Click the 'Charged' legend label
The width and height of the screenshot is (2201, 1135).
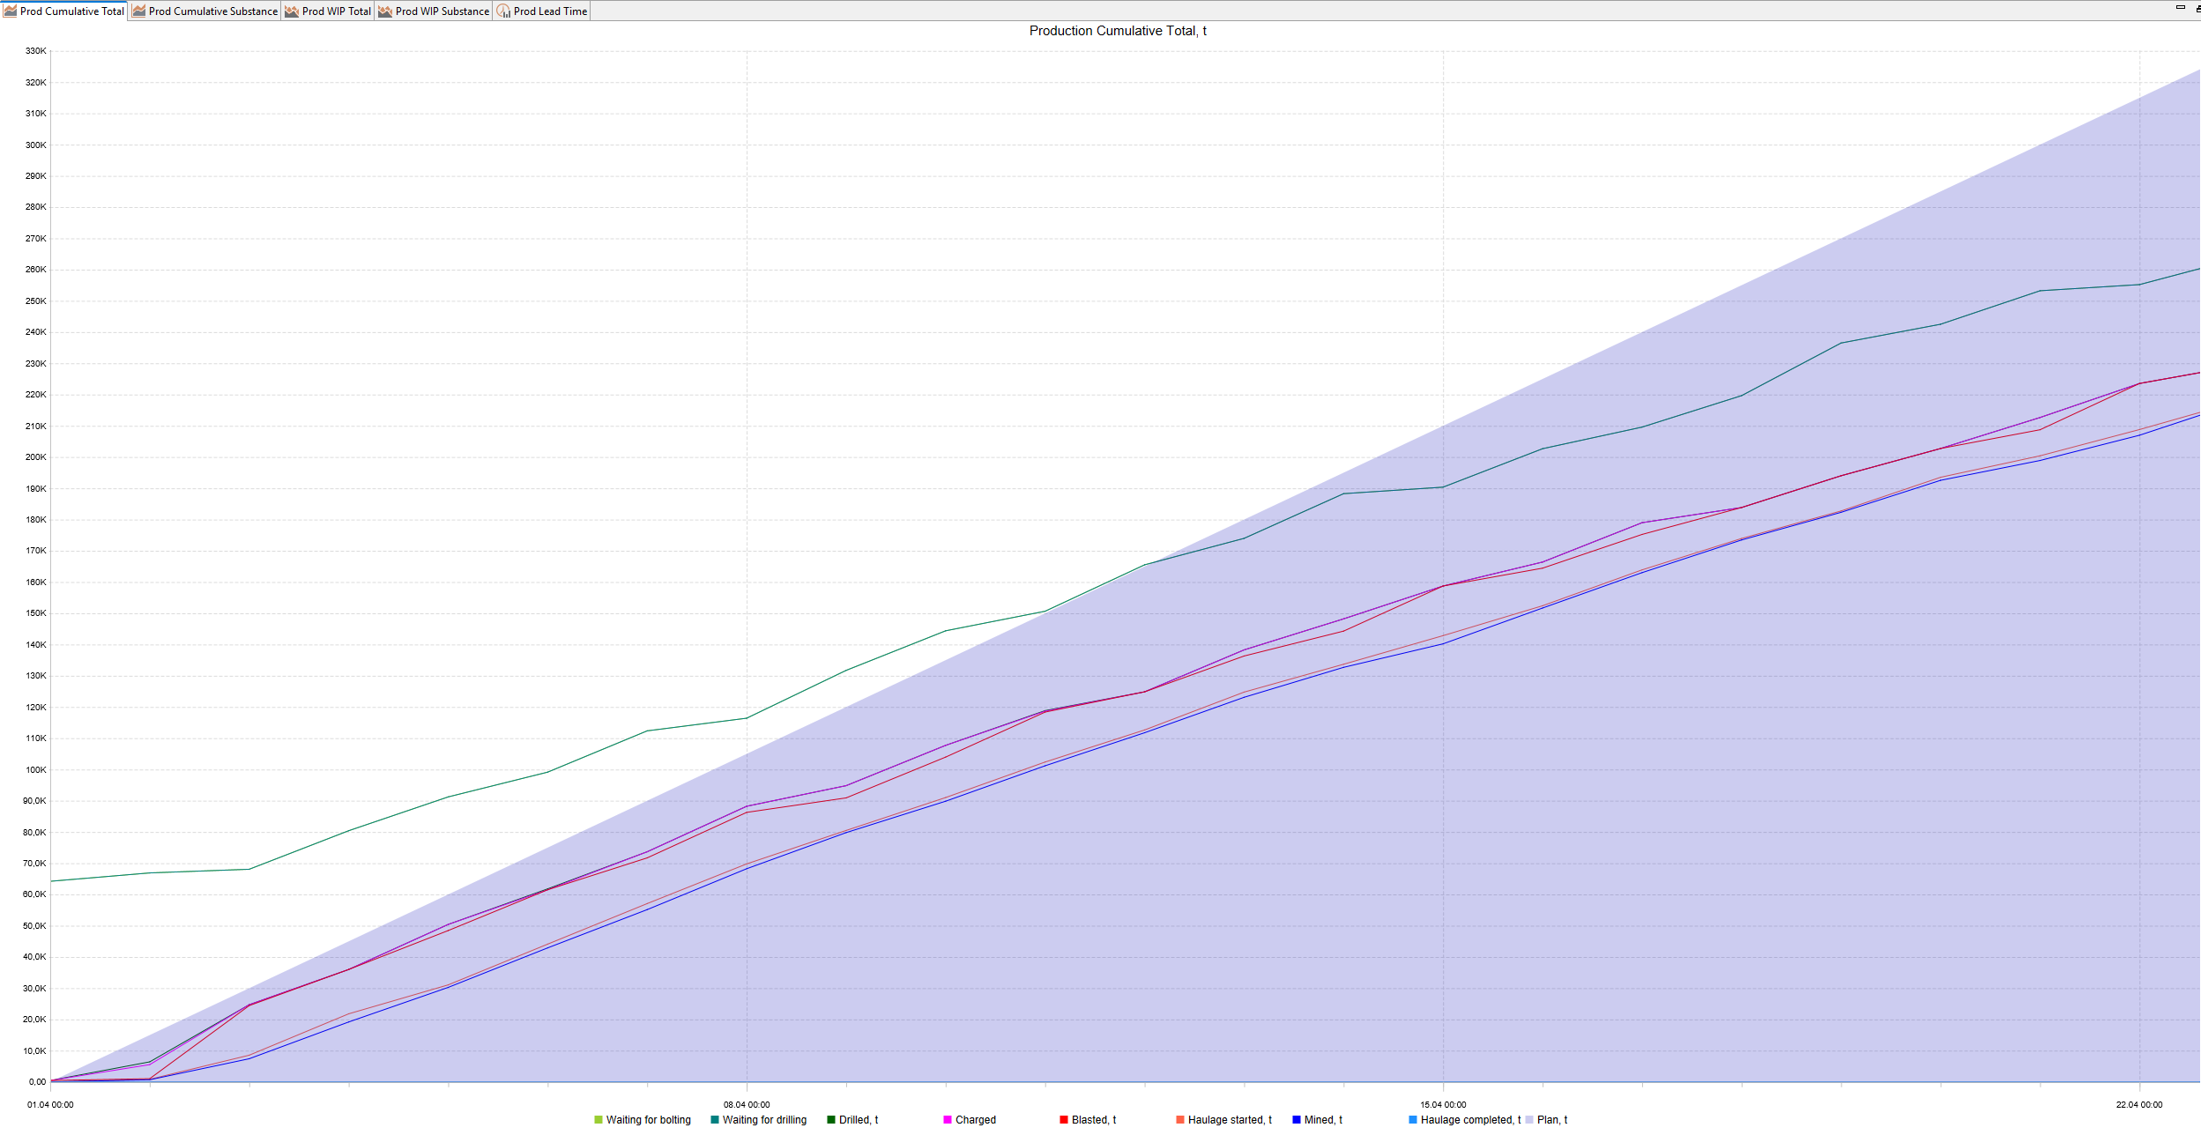pos(976,1120)
